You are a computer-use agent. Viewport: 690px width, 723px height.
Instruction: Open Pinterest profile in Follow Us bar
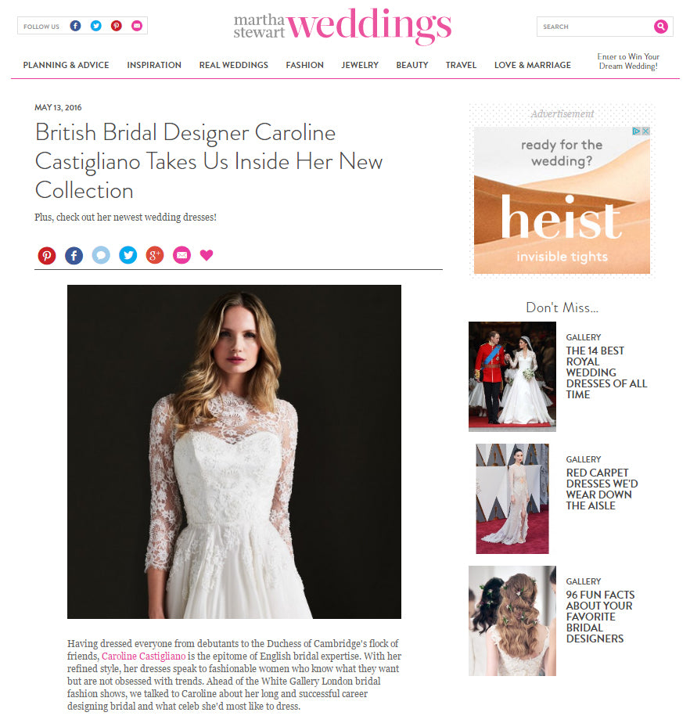(116, 26)
